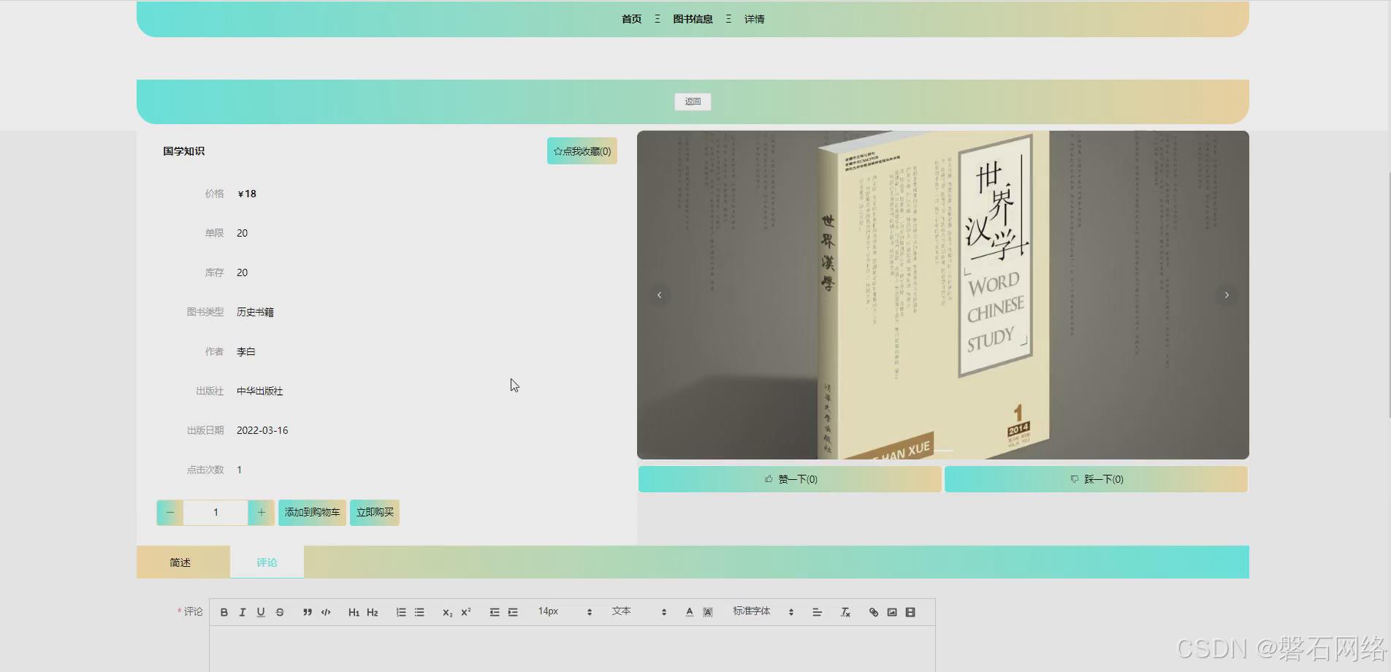Screen dimensions: 1391x672
Task: Toggle the 点我收藏 favorite star
Action: pos(582,150)
